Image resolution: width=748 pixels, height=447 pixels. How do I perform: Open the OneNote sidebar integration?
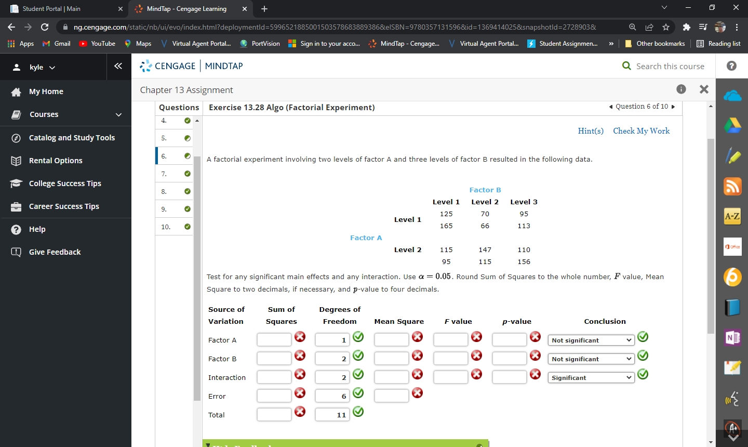coord(732,338)
